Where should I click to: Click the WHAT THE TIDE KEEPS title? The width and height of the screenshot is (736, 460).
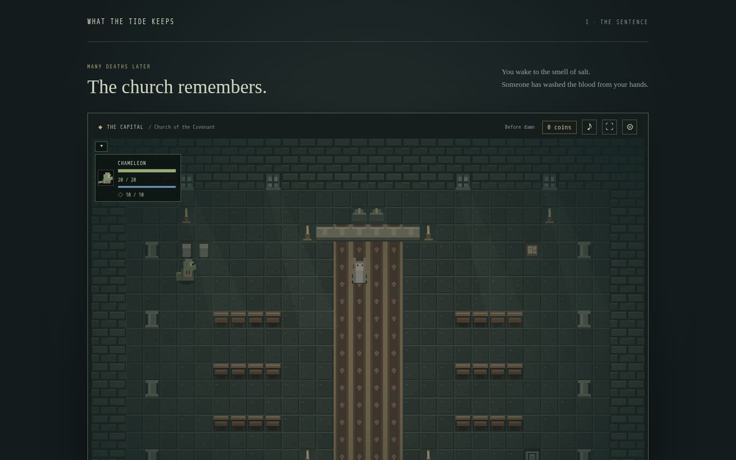(131, 22)
